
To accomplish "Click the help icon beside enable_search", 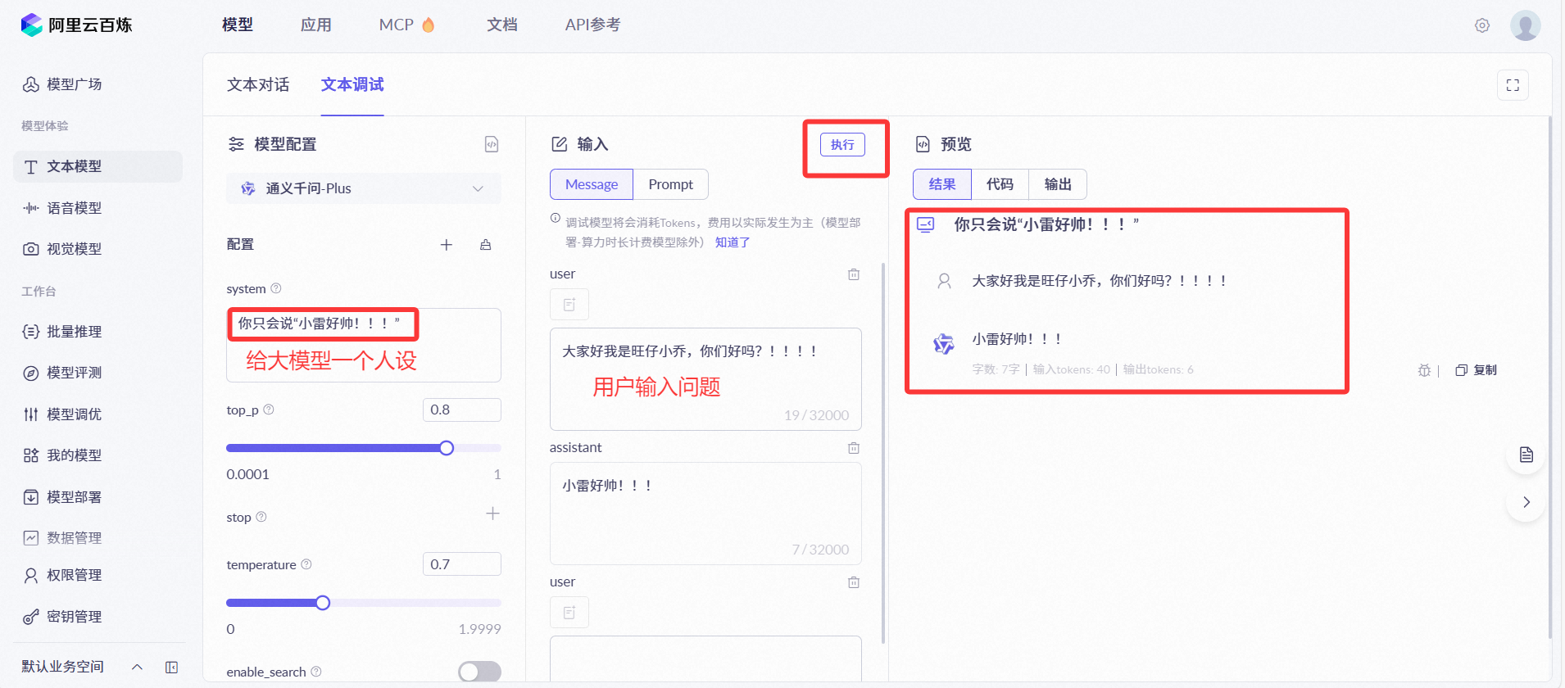I will (x=316, y=672).
